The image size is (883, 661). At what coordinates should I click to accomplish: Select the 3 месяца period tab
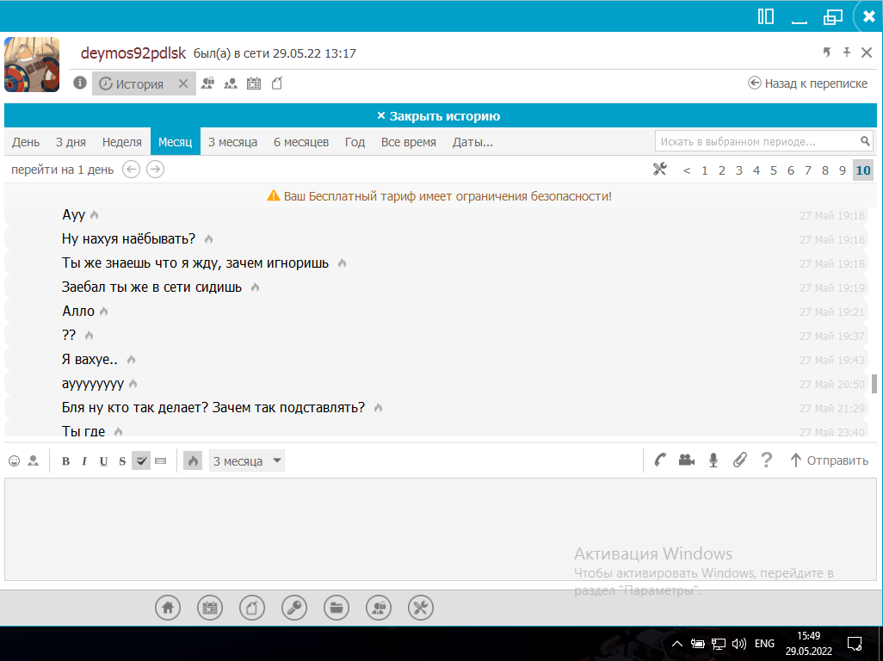click(232, 142)
